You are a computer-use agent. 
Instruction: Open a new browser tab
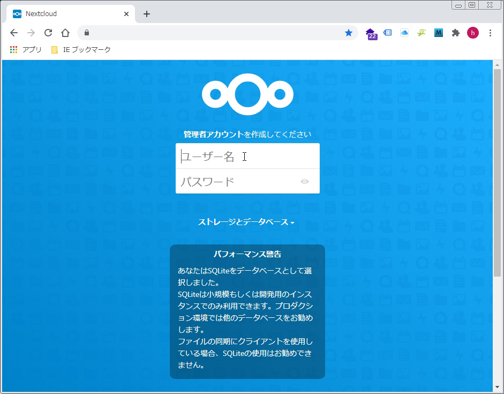[x=147, y=14]
